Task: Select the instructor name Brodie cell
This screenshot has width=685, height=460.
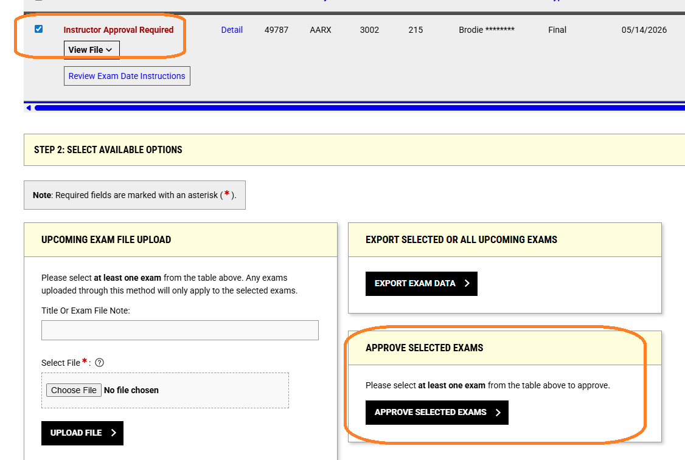Action: click(487, 30)
